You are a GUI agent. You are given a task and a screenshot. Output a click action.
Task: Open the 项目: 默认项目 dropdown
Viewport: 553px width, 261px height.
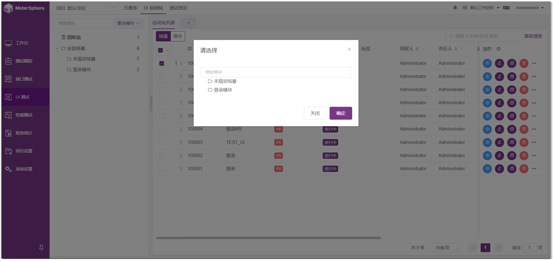click(x=85, y=8)
